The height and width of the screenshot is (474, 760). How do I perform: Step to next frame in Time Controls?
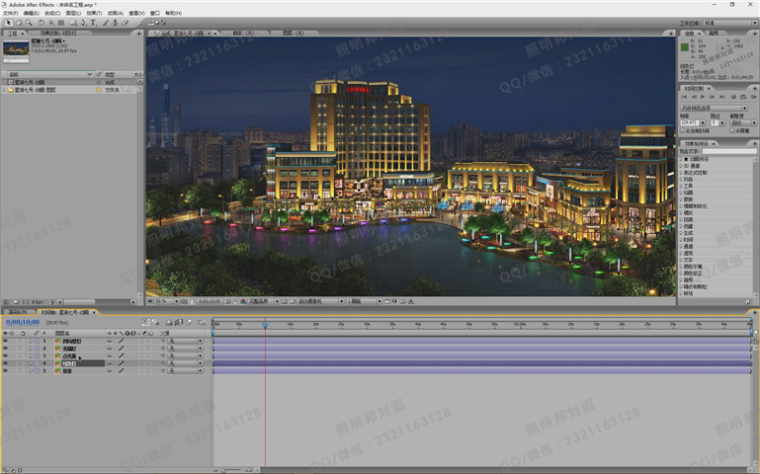[x=712, y=97]
